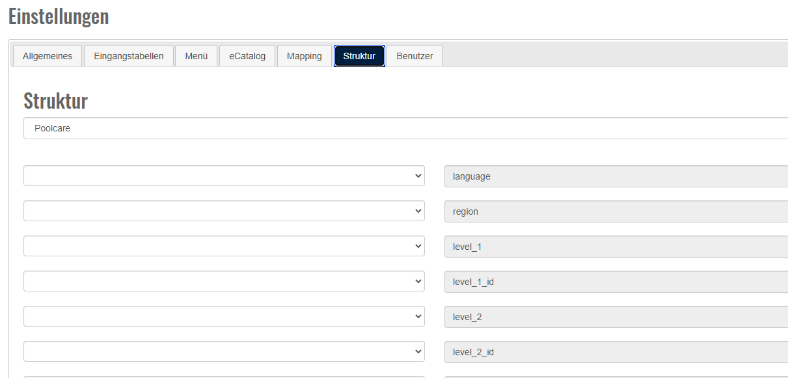Open the Allgemeines tab
Screen dimensions: 788x378
[x=48, y=56]
